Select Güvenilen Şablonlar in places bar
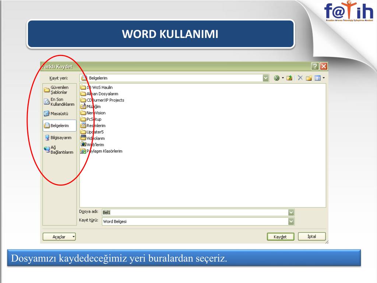 point(59,90)
